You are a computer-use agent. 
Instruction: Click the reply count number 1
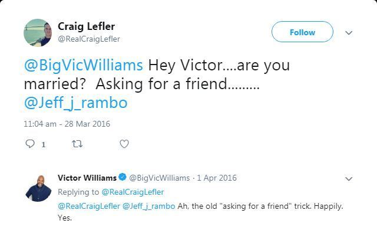click(44, 145)
